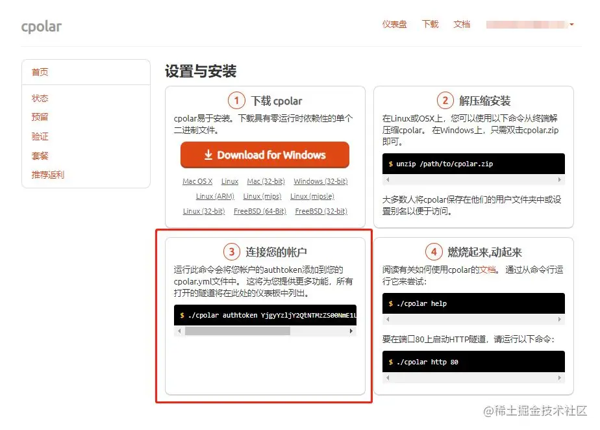Image resolution: width=600 pixels, height=430 pixels.
Task: Expand the account dropdown caret
Action: [x=571, y=25]
